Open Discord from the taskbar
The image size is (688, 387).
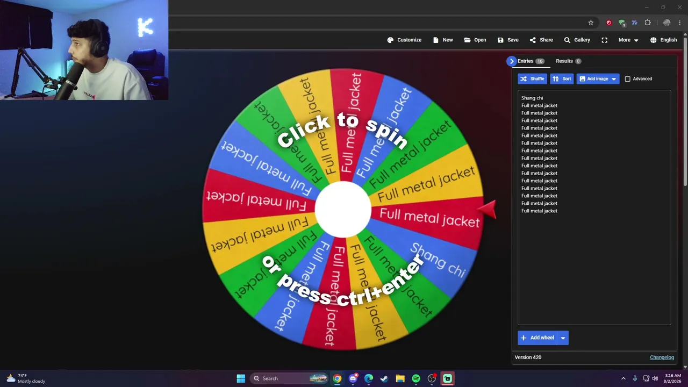[x=353, y=378]
